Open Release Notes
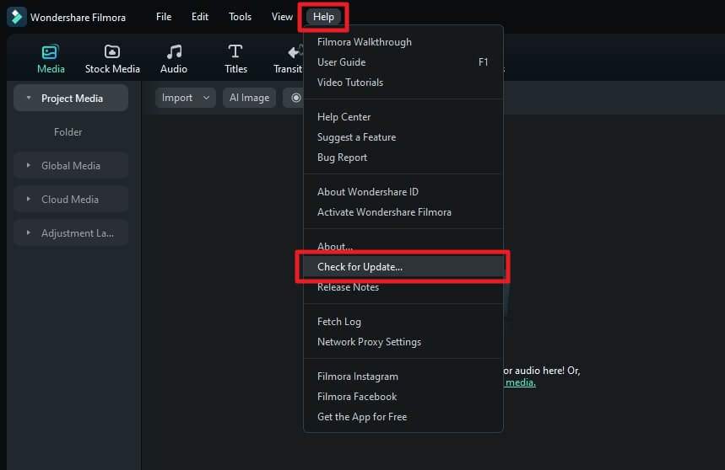Image resolution: width=725 pixels, height=470 pixels. [x=403, y=287]
